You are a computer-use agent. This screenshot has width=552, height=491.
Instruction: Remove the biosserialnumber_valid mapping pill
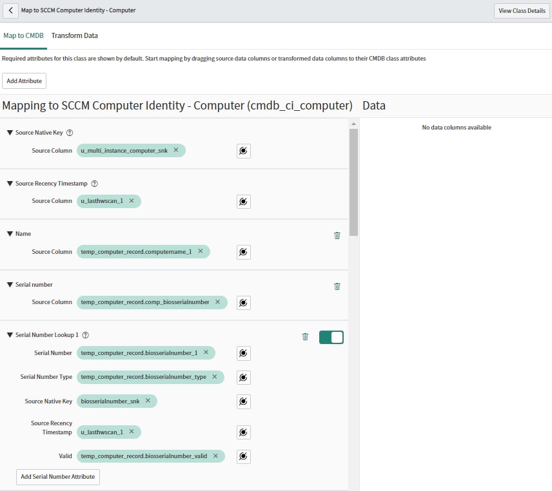[x=215, y=456]
